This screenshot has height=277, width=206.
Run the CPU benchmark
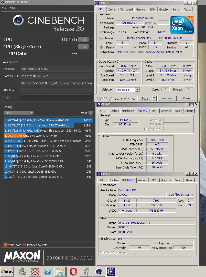click(x=83, y=40)
